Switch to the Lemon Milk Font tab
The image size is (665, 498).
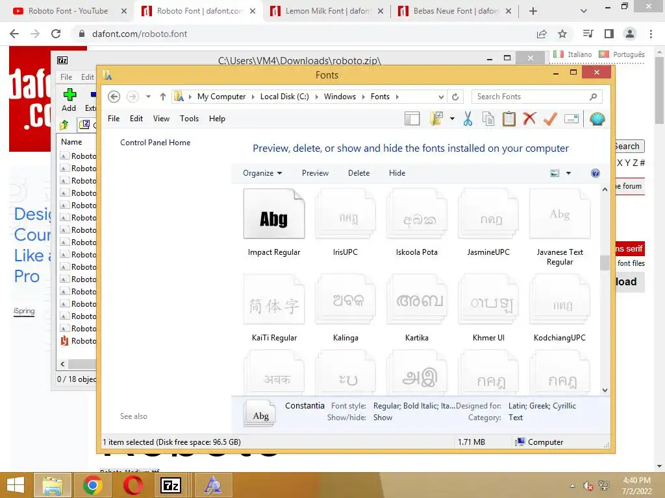pos(327,11)
